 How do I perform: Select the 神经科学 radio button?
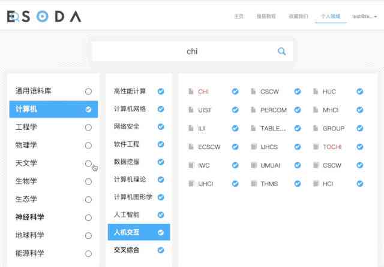(x=88, y=217)
